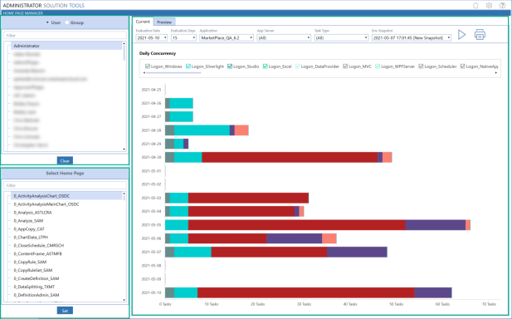Toggle the Logon_Silverlight checkbox

tap(188, 66)
